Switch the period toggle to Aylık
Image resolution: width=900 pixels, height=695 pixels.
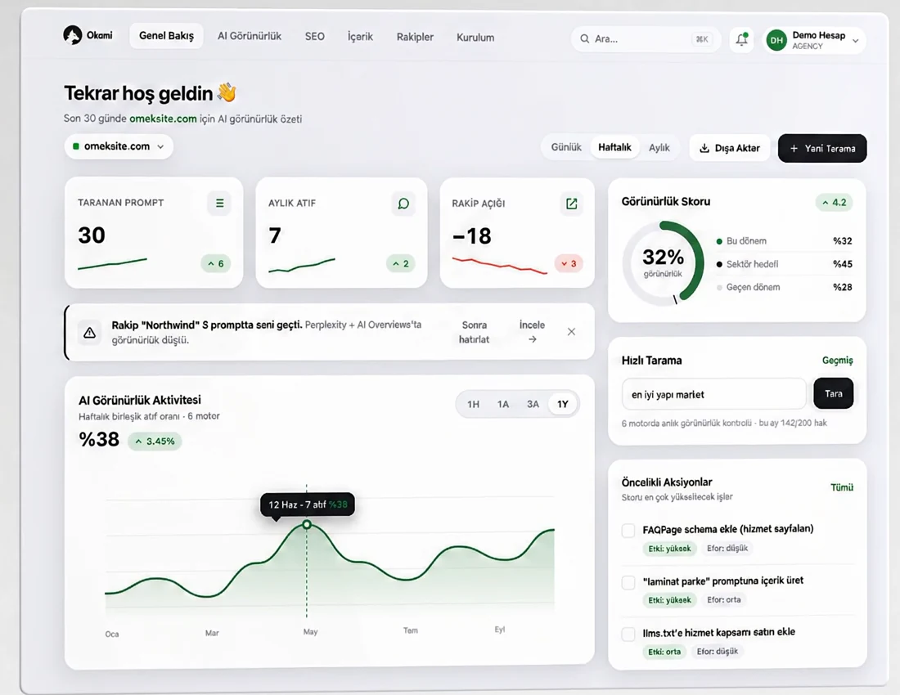[x=659, y=147]
